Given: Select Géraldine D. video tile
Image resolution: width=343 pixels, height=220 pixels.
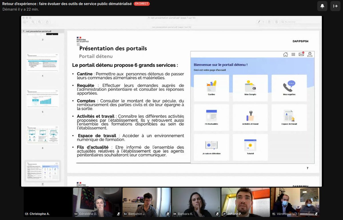Looking at the screenshot, I should pos(97,202).
